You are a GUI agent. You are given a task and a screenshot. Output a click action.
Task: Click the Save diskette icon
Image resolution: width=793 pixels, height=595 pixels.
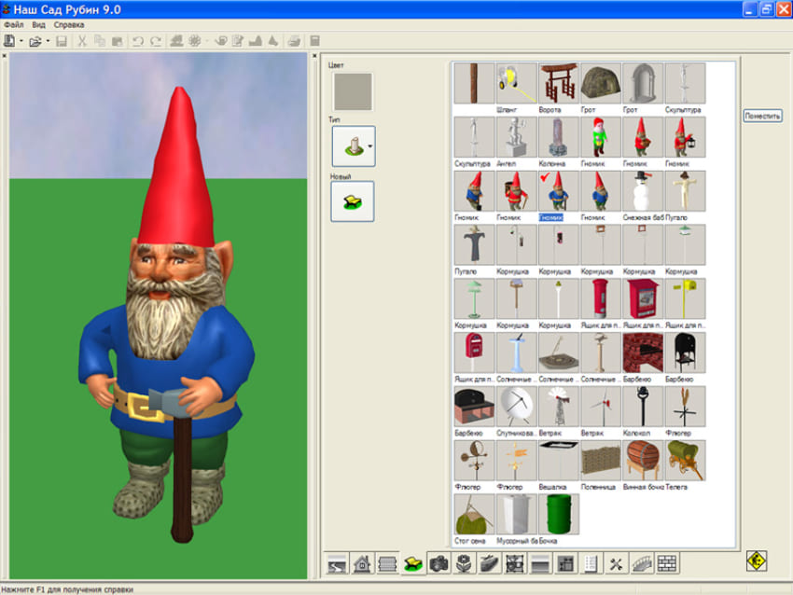62,41
